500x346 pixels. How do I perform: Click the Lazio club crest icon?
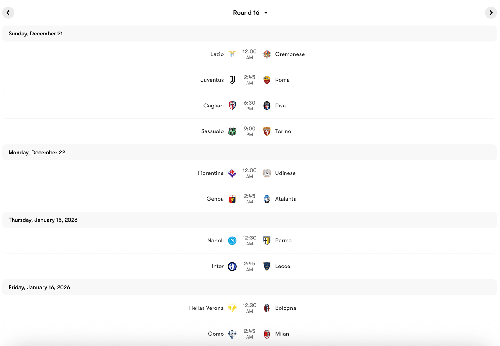click(x=232, y=54)
